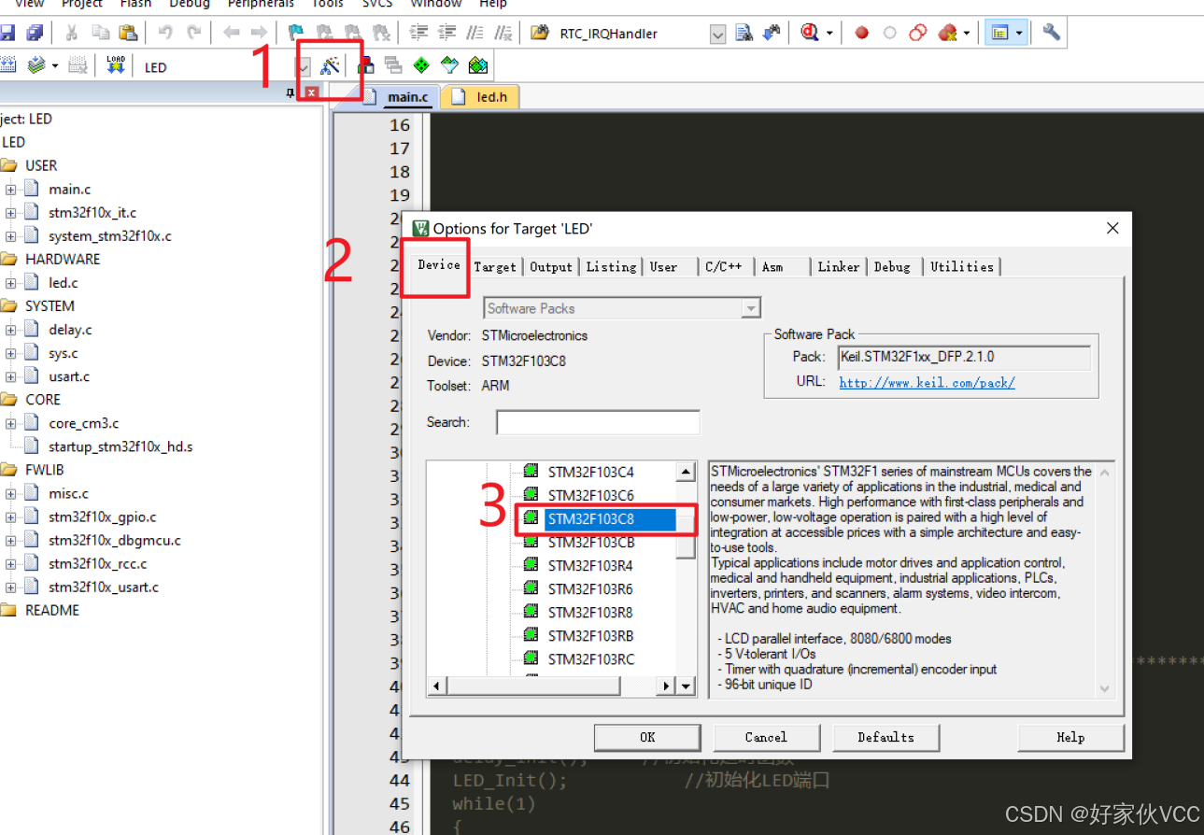Launch Pack Installer icon
This screenshot has width=1204, height=835.
[478, 65]
